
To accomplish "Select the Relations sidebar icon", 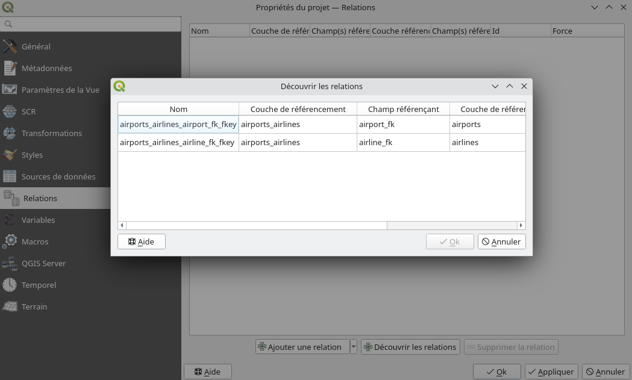I will tap(11, 198).
